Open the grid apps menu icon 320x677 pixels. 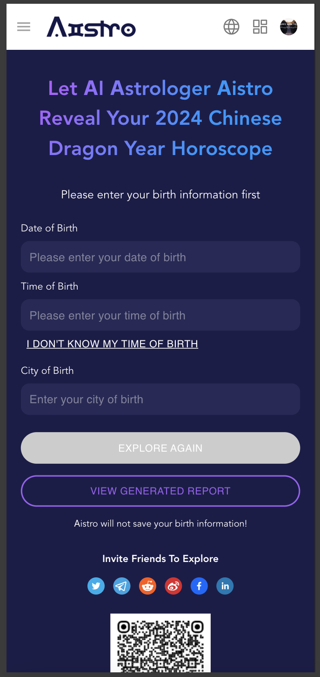click(x=260, y=27)
